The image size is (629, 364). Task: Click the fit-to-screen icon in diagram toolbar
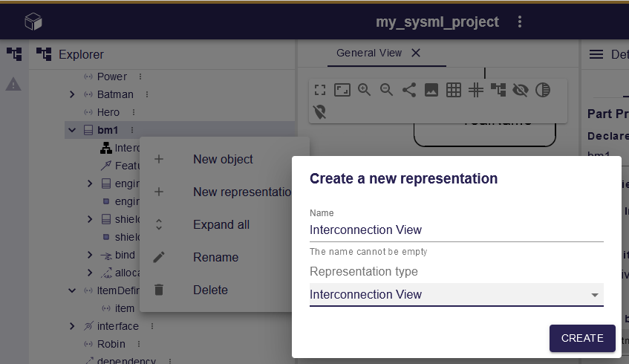(342, 90)
